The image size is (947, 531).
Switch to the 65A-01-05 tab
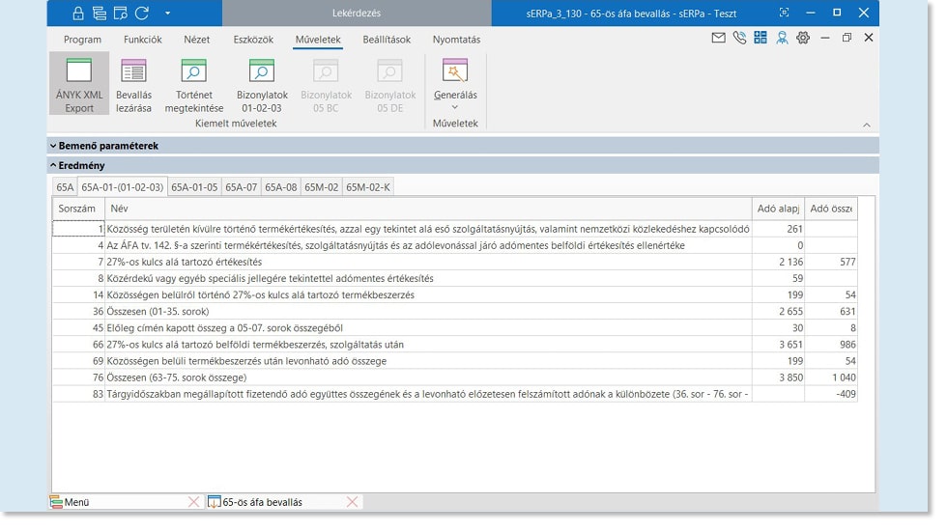194,187
